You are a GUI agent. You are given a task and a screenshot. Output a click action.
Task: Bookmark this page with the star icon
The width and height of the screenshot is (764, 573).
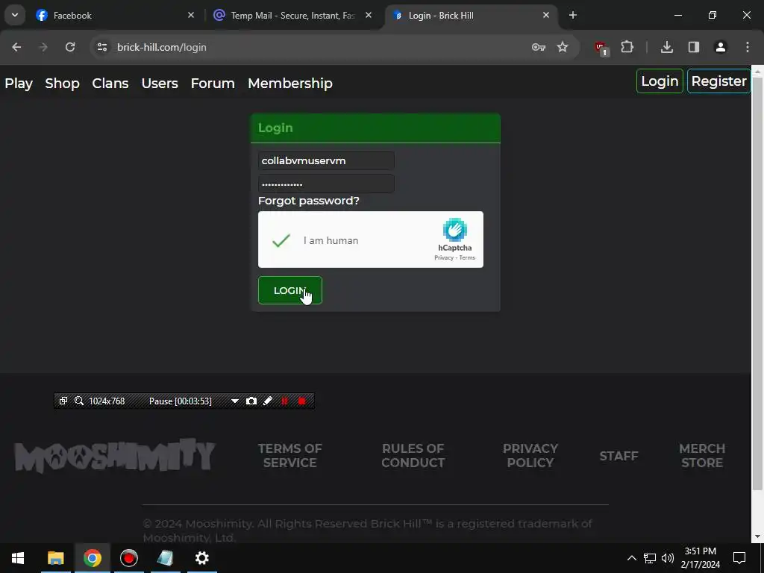click(563, 47)
